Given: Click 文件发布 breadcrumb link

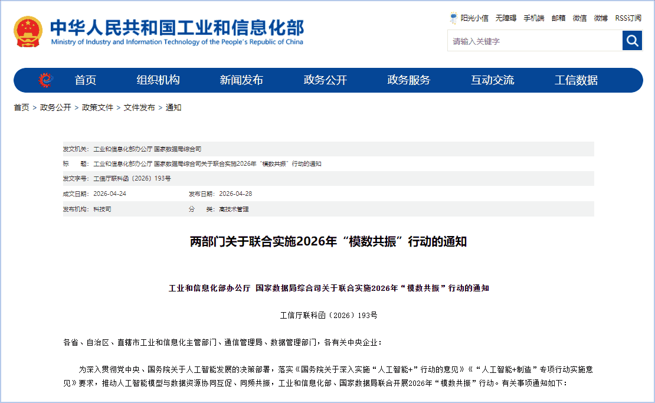Looking at the screenshot, I should point(139,107).
